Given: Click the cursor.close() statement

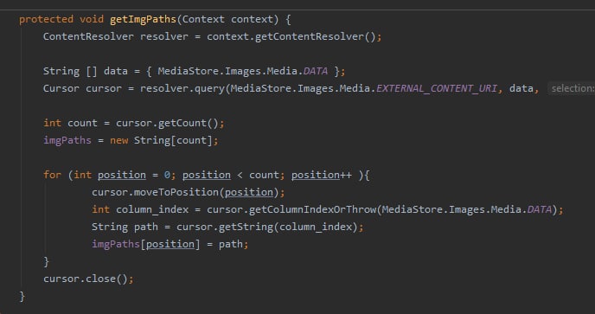Looking at the screenshot, I should 88,279.
